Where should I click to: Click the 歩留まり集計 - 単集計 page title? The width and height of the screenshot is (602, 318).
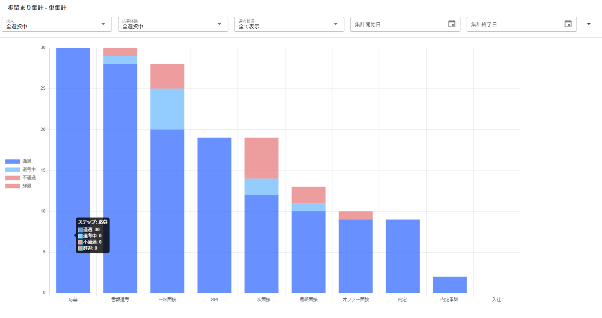tap(37, 8)
